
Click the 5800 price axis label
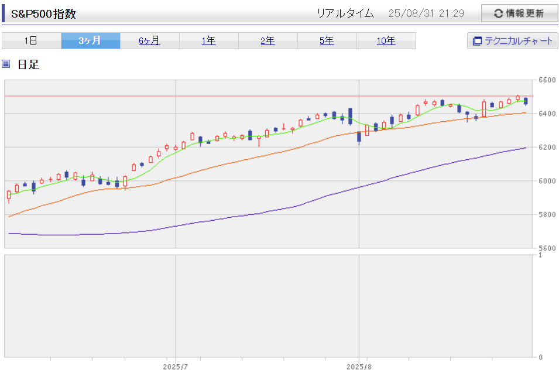click(x=547, y=215)
